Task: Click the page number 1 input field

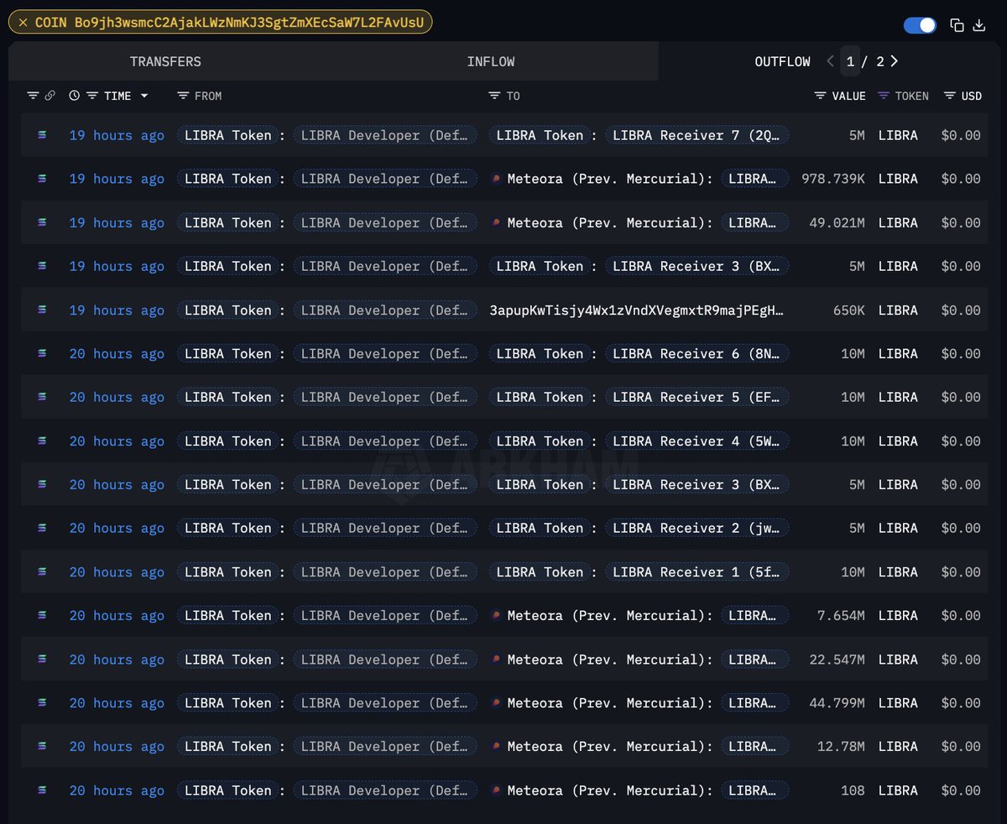Action: tap(850, 61)
